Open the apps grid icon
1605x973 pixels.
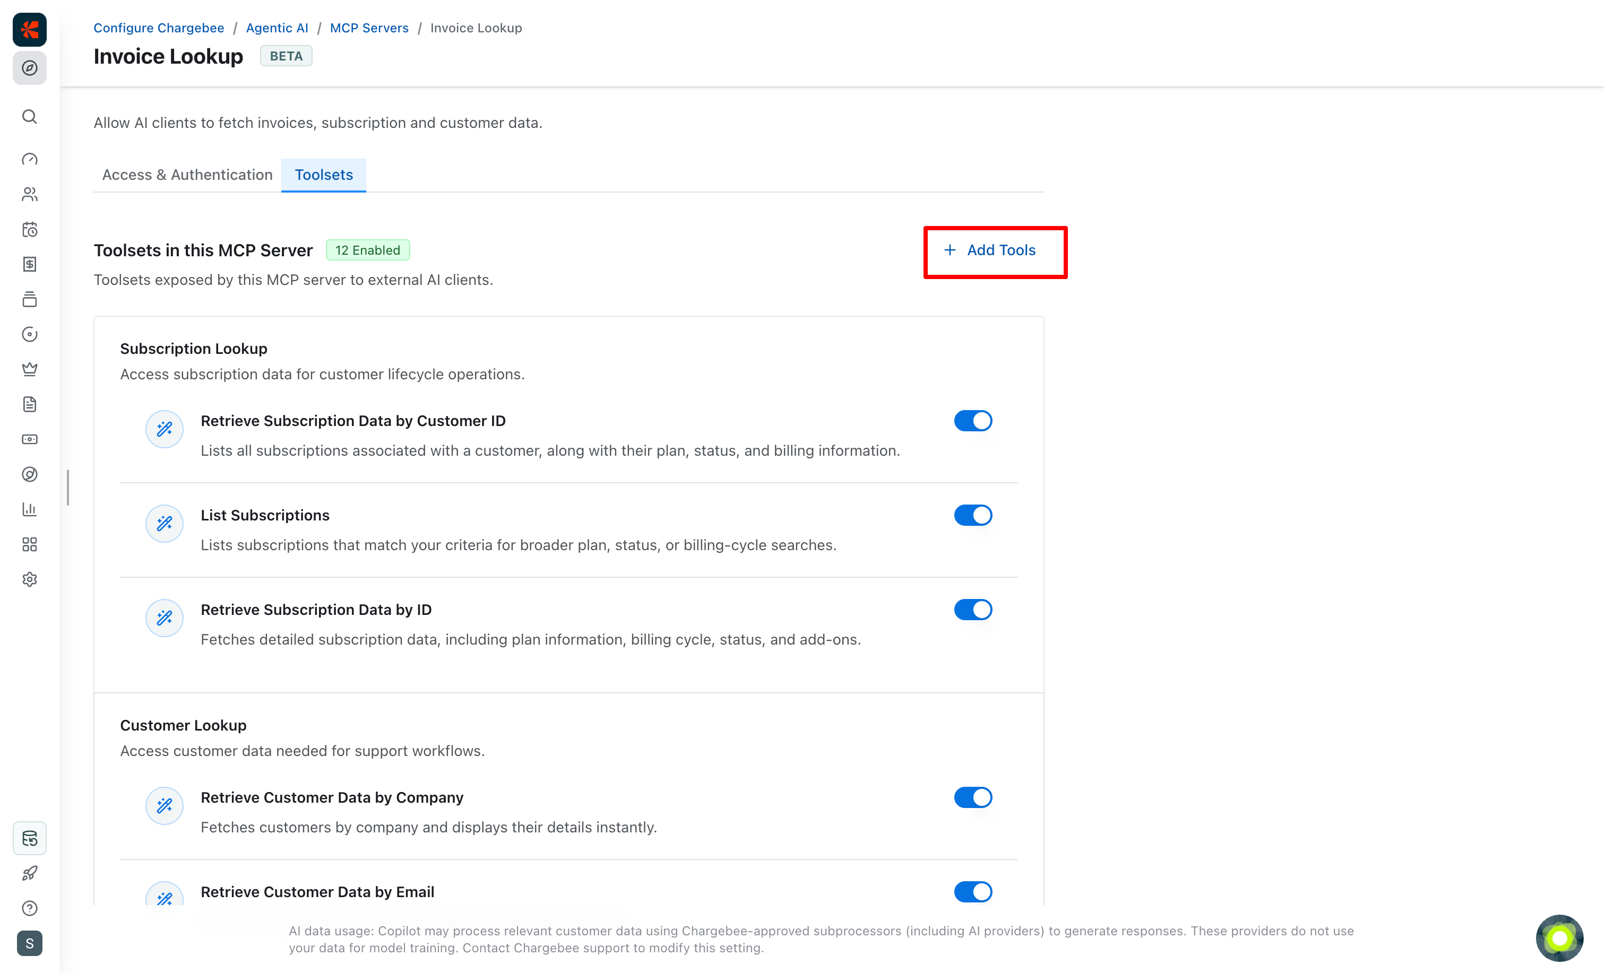[29, 544]
